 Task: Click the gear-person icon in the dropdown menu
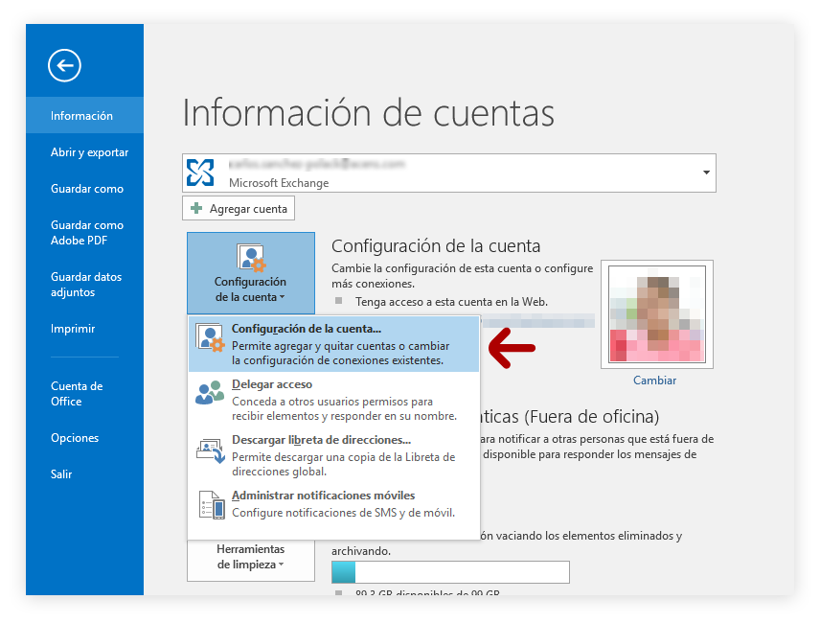coord(210,337)
